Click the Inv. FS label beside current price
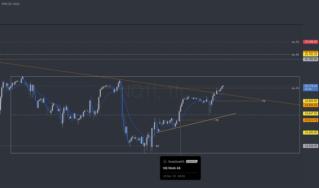The width and height of the screenshot is (319, 188). (295, 88)
